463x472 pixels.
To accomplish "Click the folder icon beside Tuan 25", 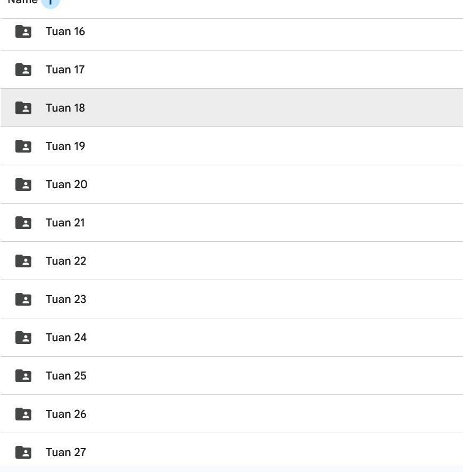I will pos(23,376).
